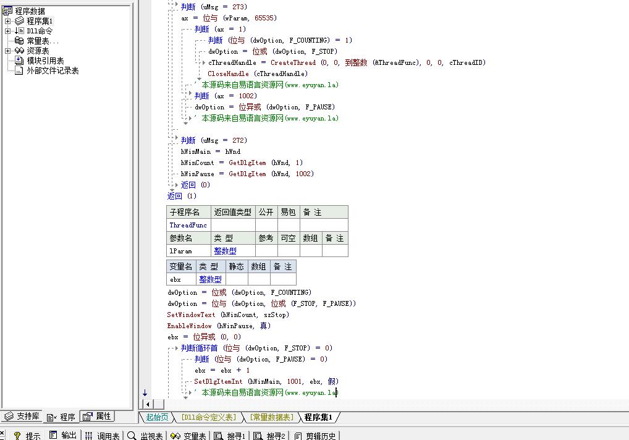This screenshot has height=440, width=629.
Task: Select the 常量表 icon in the tree
Action: tap(19, 41)
